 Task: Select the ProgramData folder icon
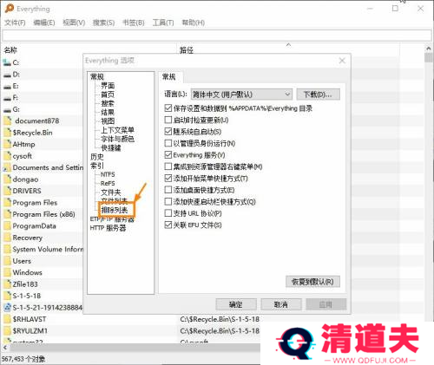[x=8, y=226]
